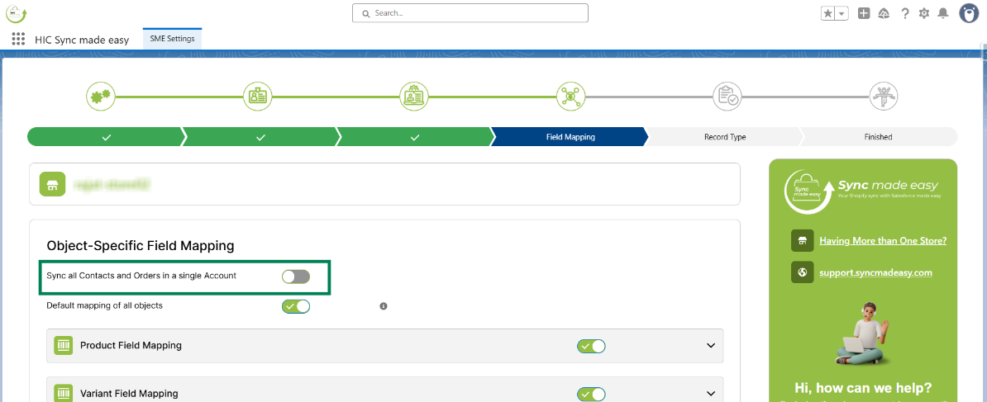Click the Global Actions plus icon

click(864, 13)
